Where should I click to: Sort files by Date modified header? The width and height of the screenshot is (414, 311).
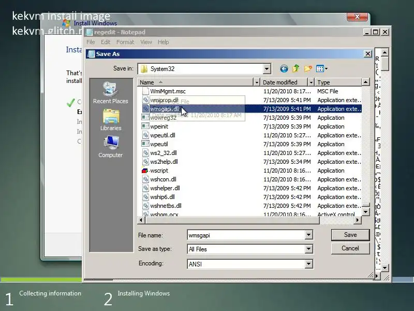284,82
